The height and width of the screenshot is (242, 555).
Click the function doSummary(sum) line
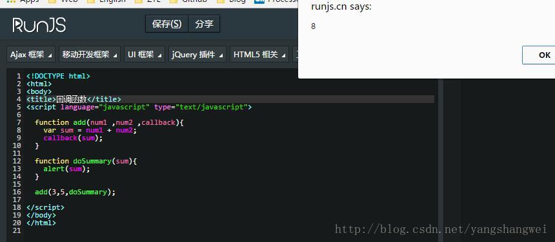(86, 161)
